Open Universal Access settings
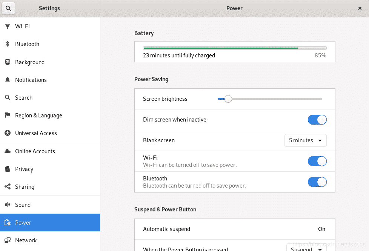The height and width of the screenshot is (251, 369). click(50, 133)
